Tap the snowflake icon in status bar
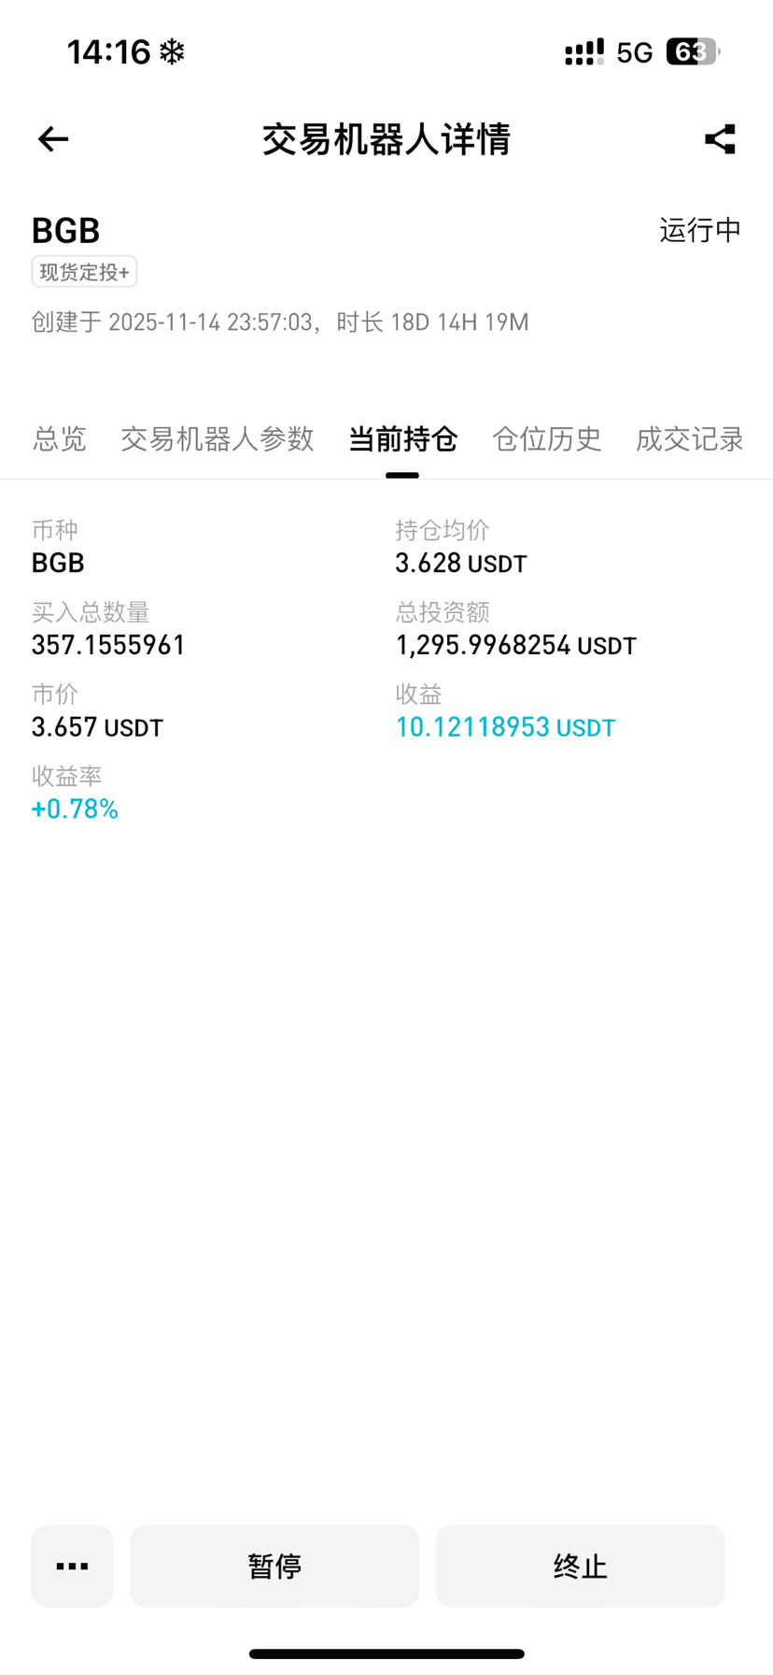The height and width of the screenshot is (1675, 773). (172, 51)
